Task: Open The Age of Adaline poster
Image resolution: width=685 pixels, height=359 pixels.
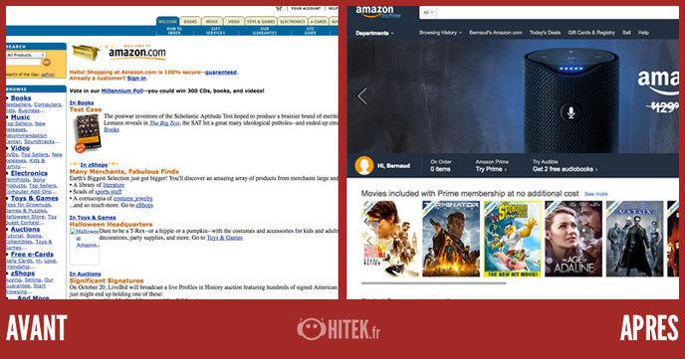Action: (573, 239)
